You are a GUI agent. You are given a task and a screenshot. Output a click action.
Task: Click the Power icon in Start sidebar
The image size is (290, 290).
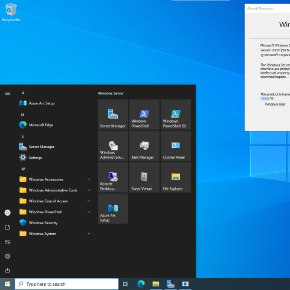click(7, 271)
